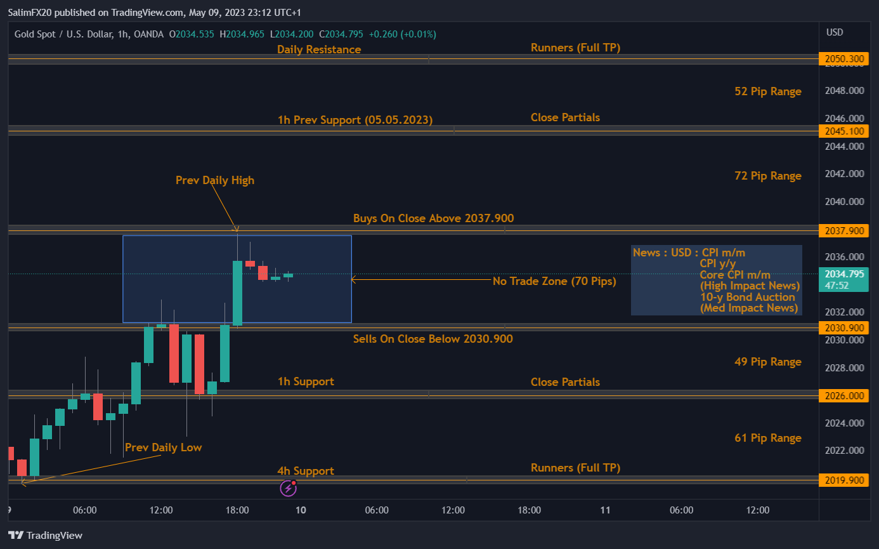Image resolution: width=879 pixels, height=549 pixels.
Task: Click the 2050.300 Daily Resistance price label
Action: (x=843, y=58)
